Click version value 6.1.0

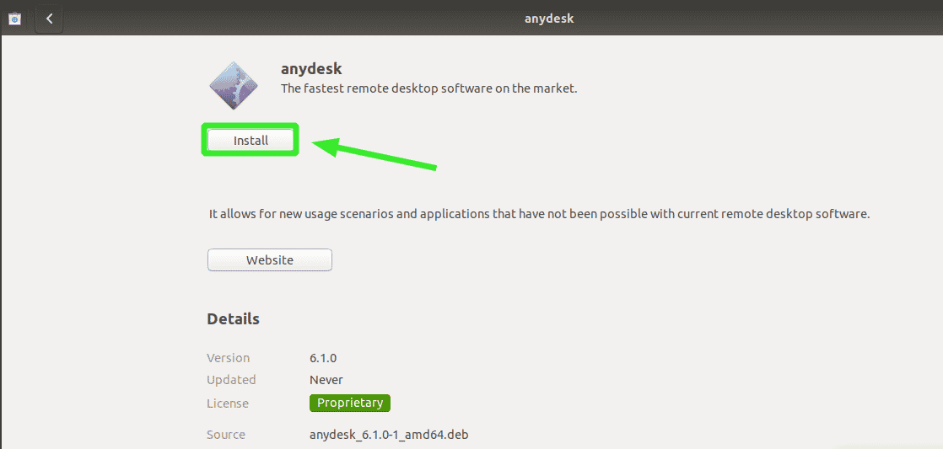pyautogui.click(x=323, y=358)
